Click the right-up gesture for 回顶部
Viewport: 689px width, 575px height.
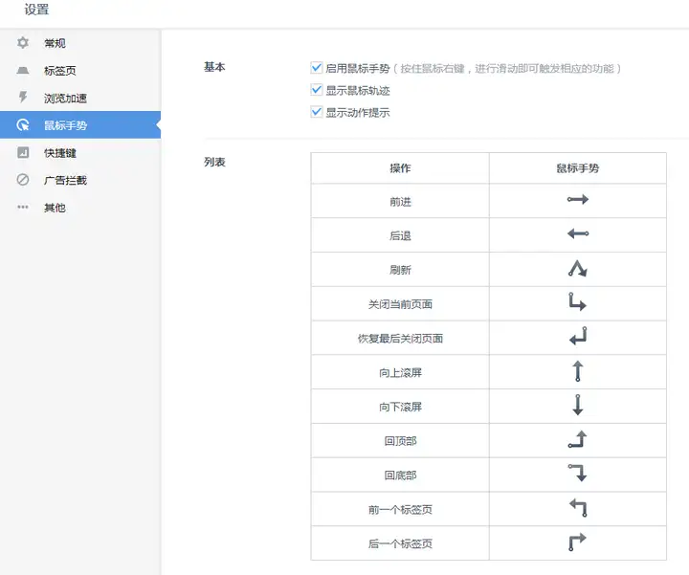pos(577,439)
